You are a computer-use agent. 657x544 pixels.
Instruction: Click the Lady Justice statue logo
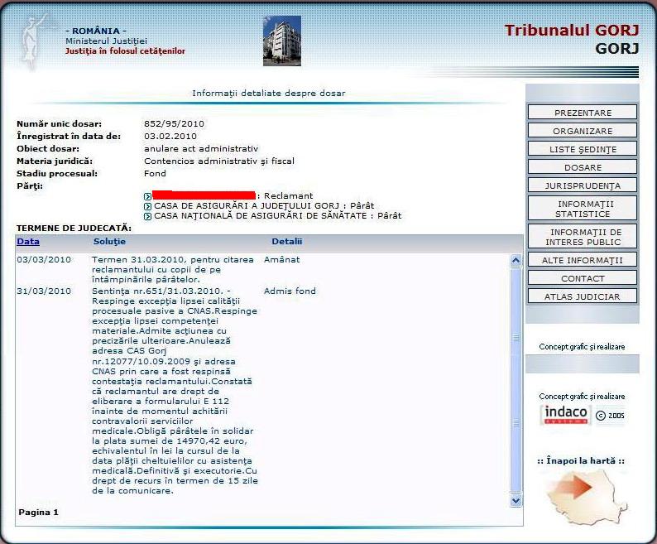pyautogui.click(x=34, y=42)
